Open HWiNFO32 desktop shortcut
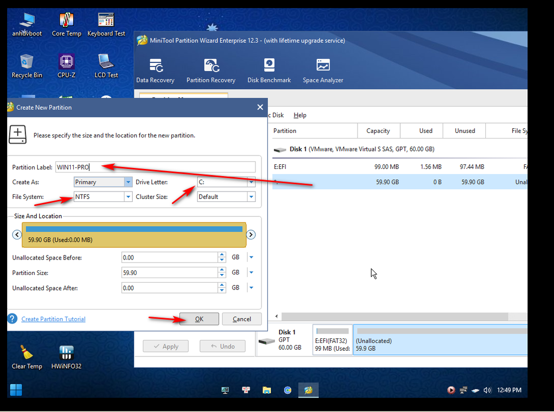Image resolution: width=554 pixels, height=412 pixels. pyautogui.click(x=67, y=357)
